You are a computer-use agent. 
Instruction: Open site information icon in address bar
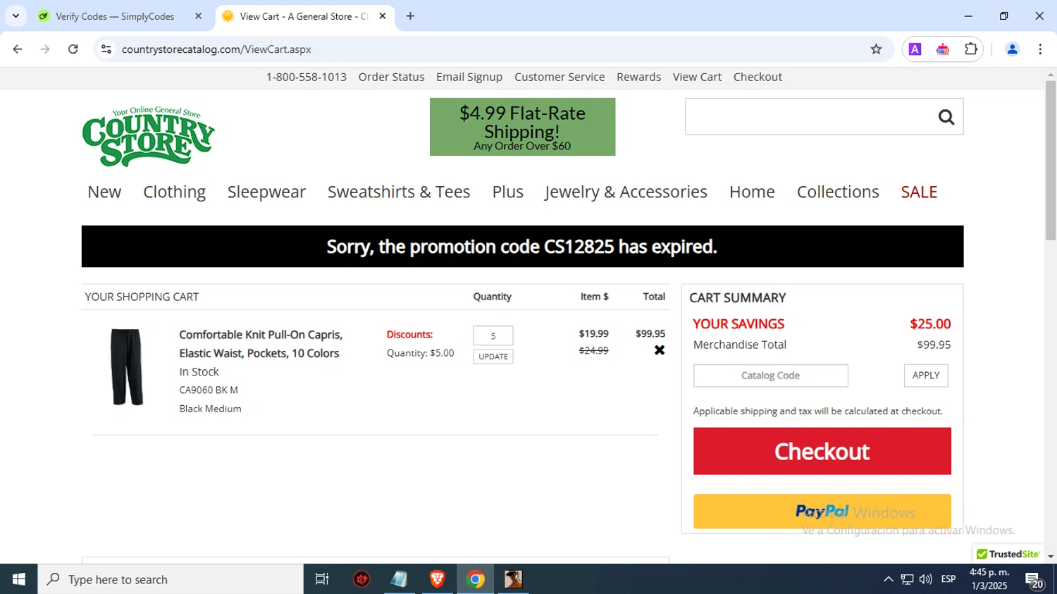click(106, 49)
